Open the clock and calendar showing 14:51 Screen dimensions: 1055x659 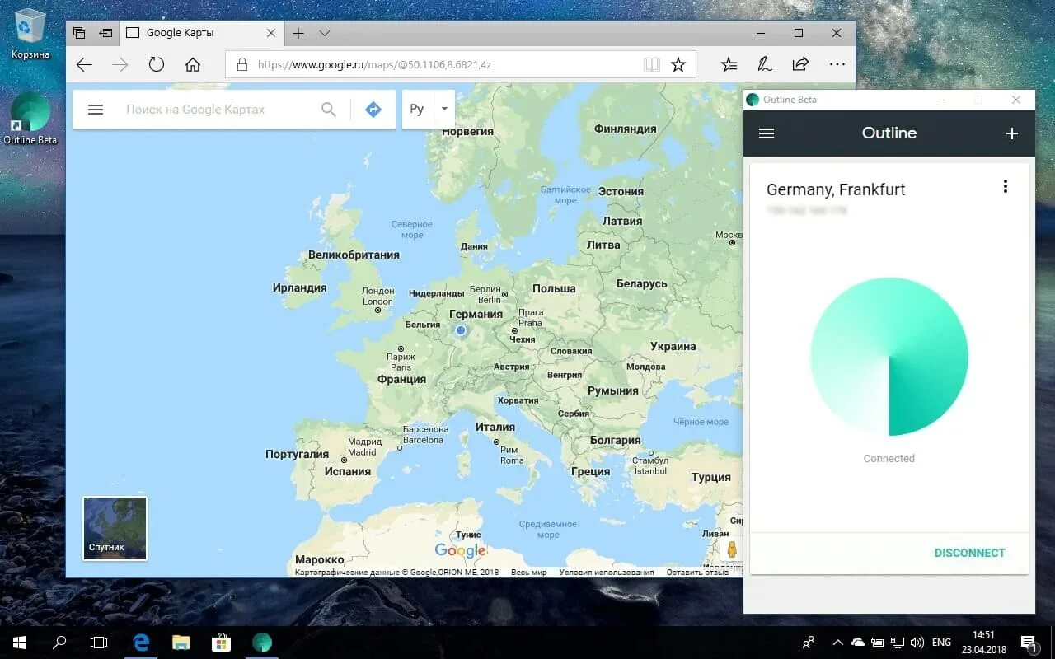click(984, 643)
